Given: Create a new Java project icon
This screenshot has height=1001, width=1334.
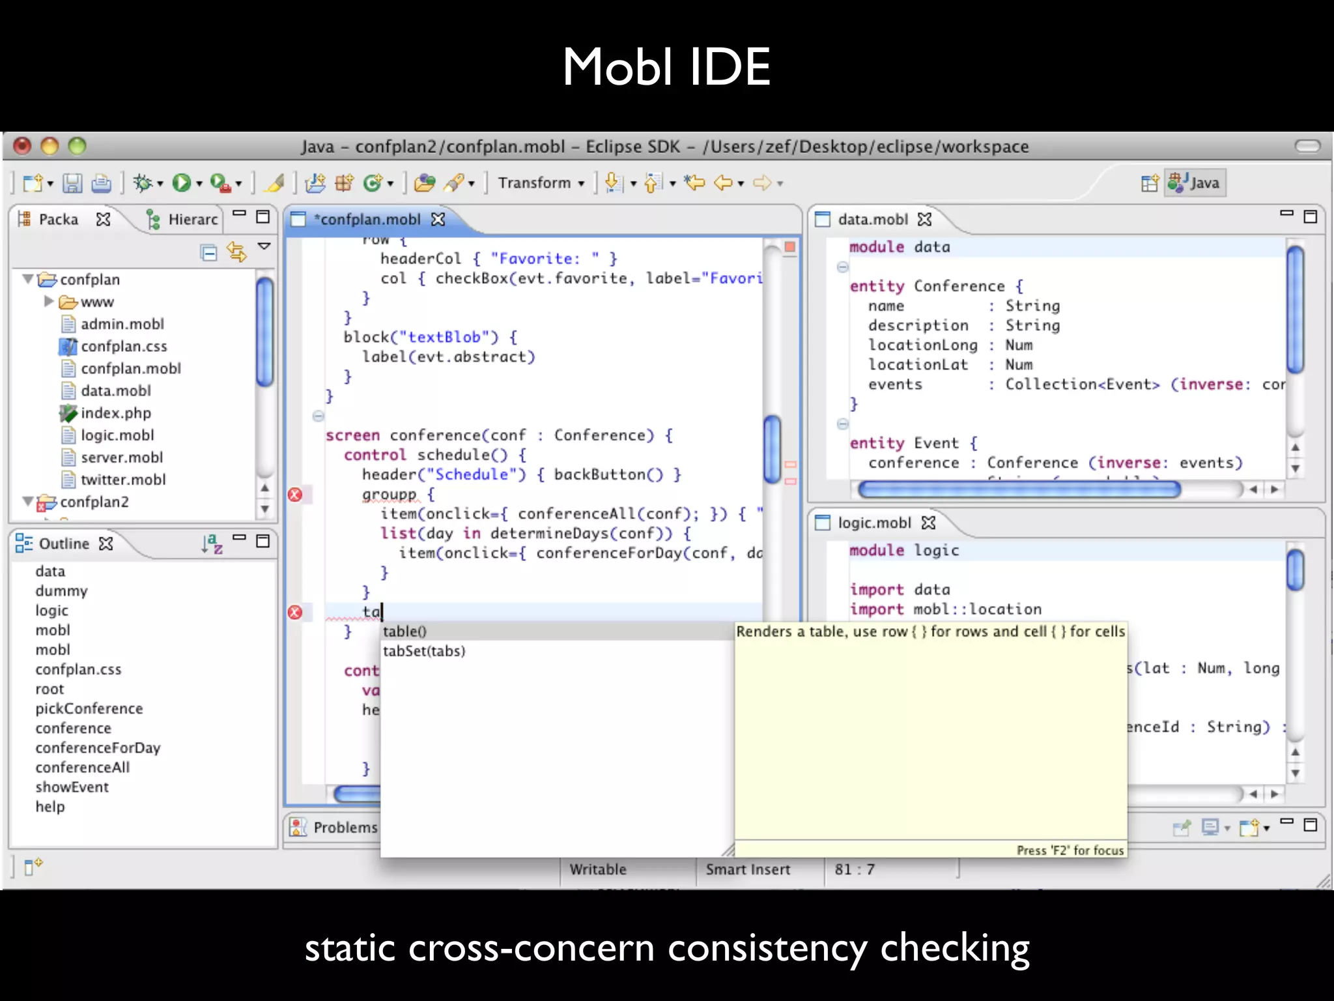Looking at the screenshot, I should coord(315,183).
